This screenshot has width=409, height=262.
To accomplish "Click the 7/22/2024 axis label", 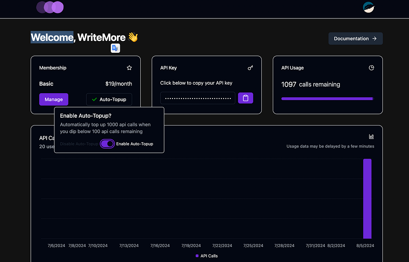I will coord(222,246).
